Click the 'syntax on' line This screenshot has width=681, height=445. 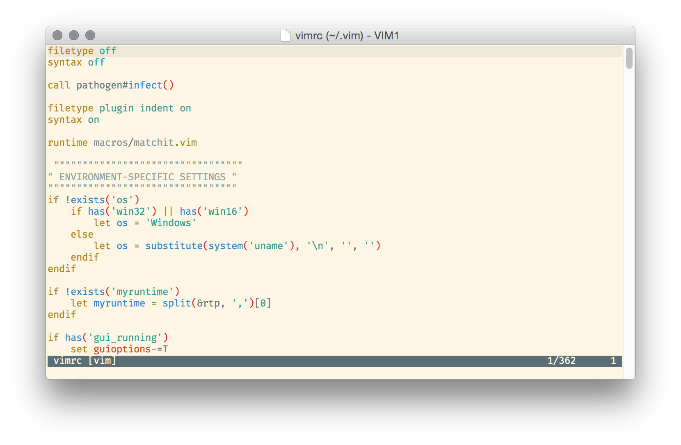click(73, 120)
